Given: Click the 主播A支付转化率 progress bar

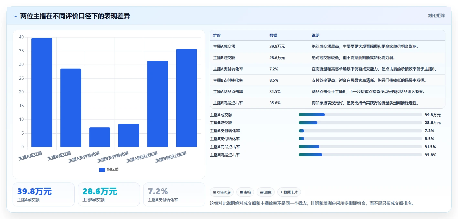Looking at the screenshot, I should (x=360, y=131).
